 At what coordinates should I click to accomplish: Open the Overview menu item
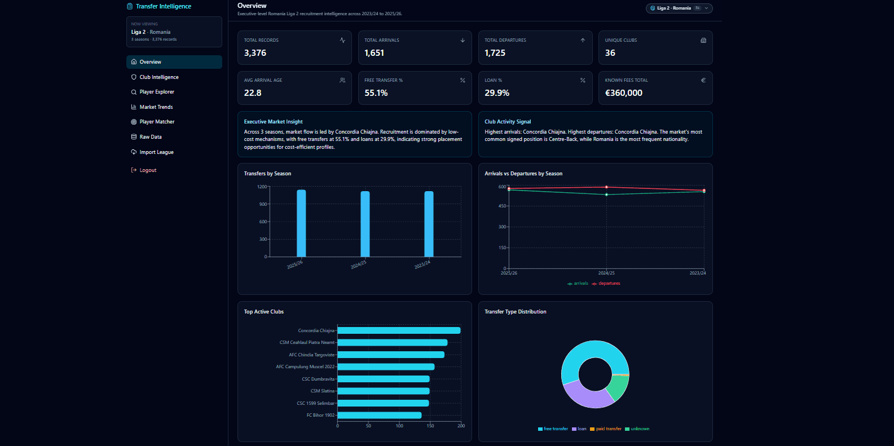(174, 62)
